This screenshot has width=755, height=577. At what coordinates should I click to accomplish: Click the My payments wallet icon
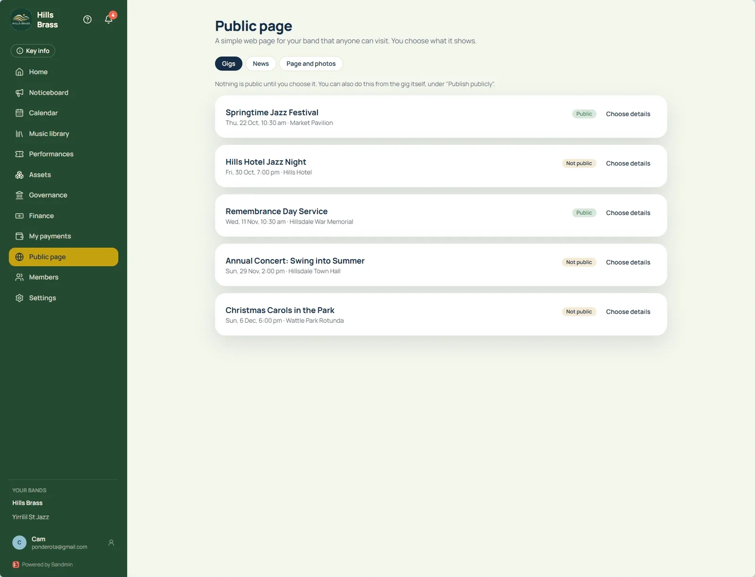point(19,236)
